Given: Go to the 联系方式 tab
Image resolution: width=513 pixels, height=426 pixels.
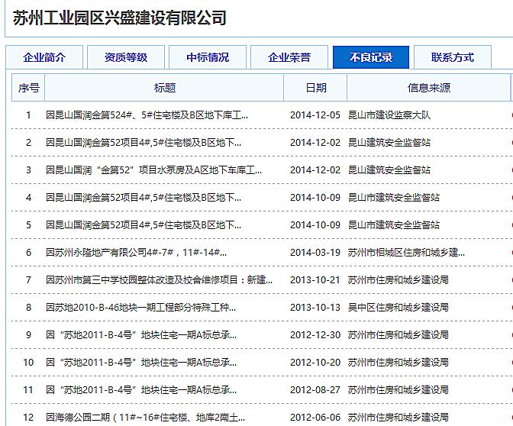Looking at the screenshot, I should click(x=453, y=57).
